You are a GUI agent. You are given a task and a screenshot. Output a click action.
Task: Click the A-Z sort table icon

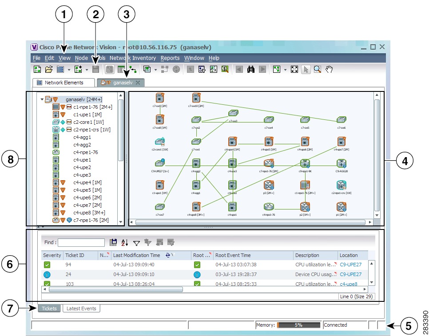(x=125, y=242)
